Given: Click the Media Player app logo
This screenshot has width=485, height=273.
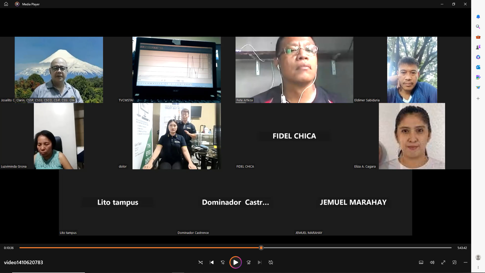Looking at the screenshot, I should point(17,4).
